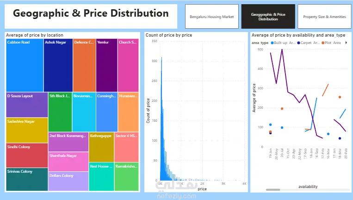Select Sindhi Colony red tile

tap(27, 155)
